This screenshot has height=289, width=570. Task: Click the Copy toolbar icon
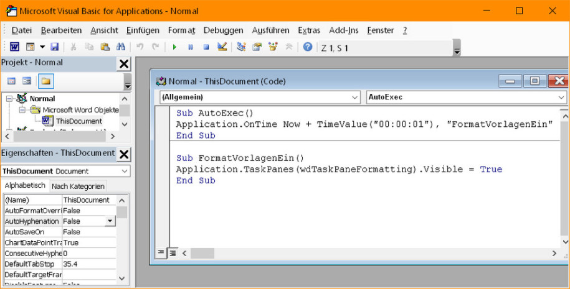(x=89, y=47)
